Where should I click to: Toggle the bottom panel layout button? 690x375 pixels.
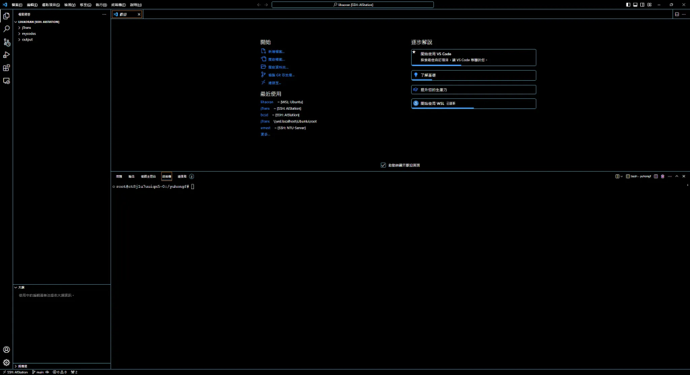tap(635, 5)
